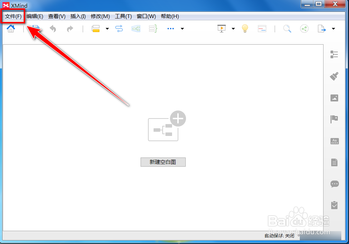Click the Save disk icon
Viewport: 349px width, 244px height.
(36, 29)
